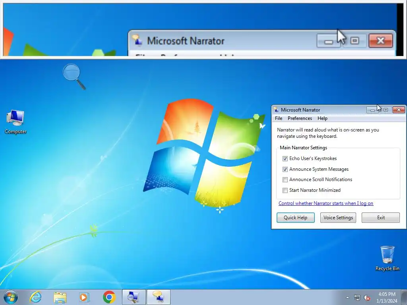
Task: Click the Narrator will read aloud description text
Action: pyautogui.click(x=328, y=133)
